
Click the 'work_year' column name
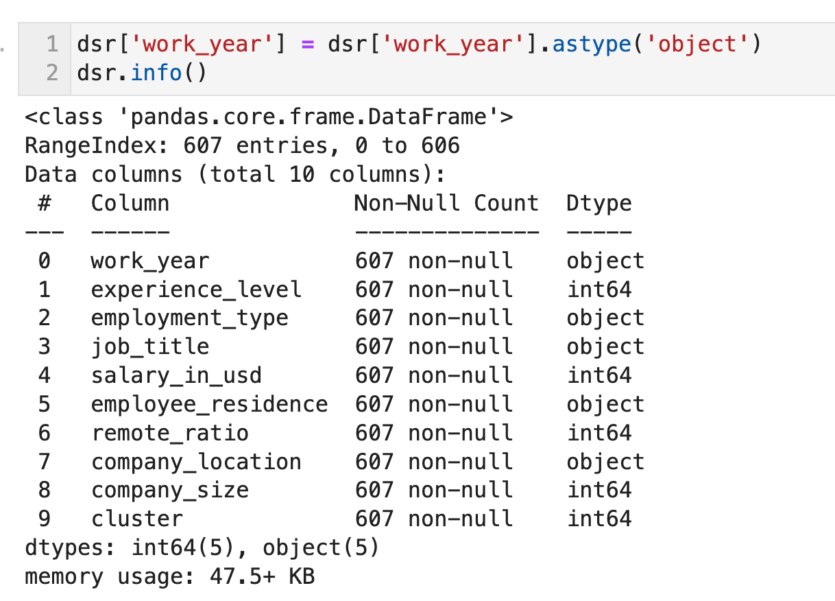click(x=150, y=261)
